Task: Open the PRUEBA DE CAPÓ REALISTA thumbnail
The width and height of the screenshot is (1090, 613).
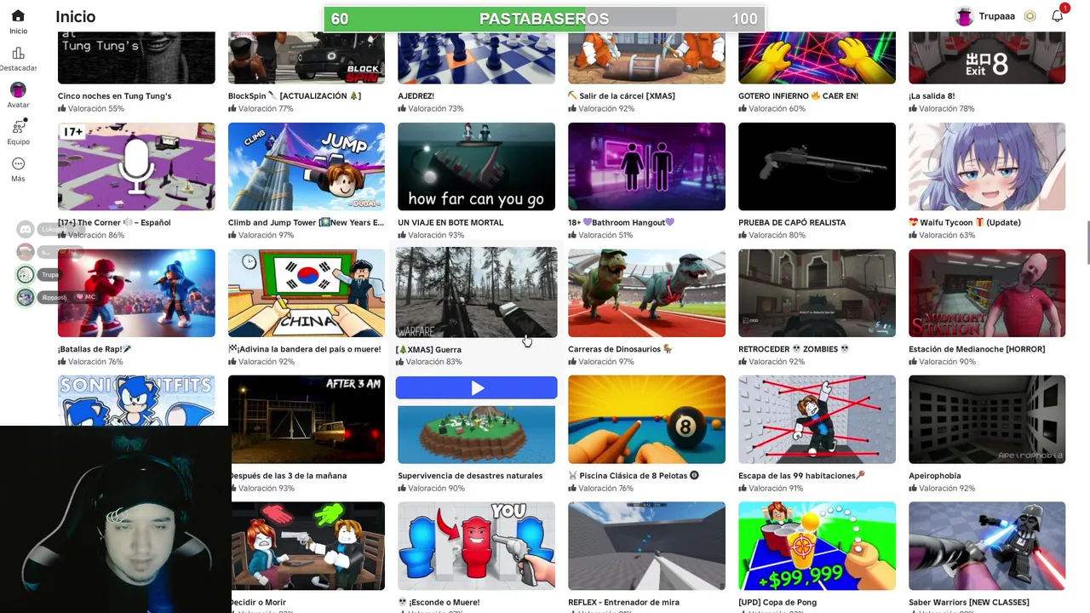Action: (x=817, y=166)
